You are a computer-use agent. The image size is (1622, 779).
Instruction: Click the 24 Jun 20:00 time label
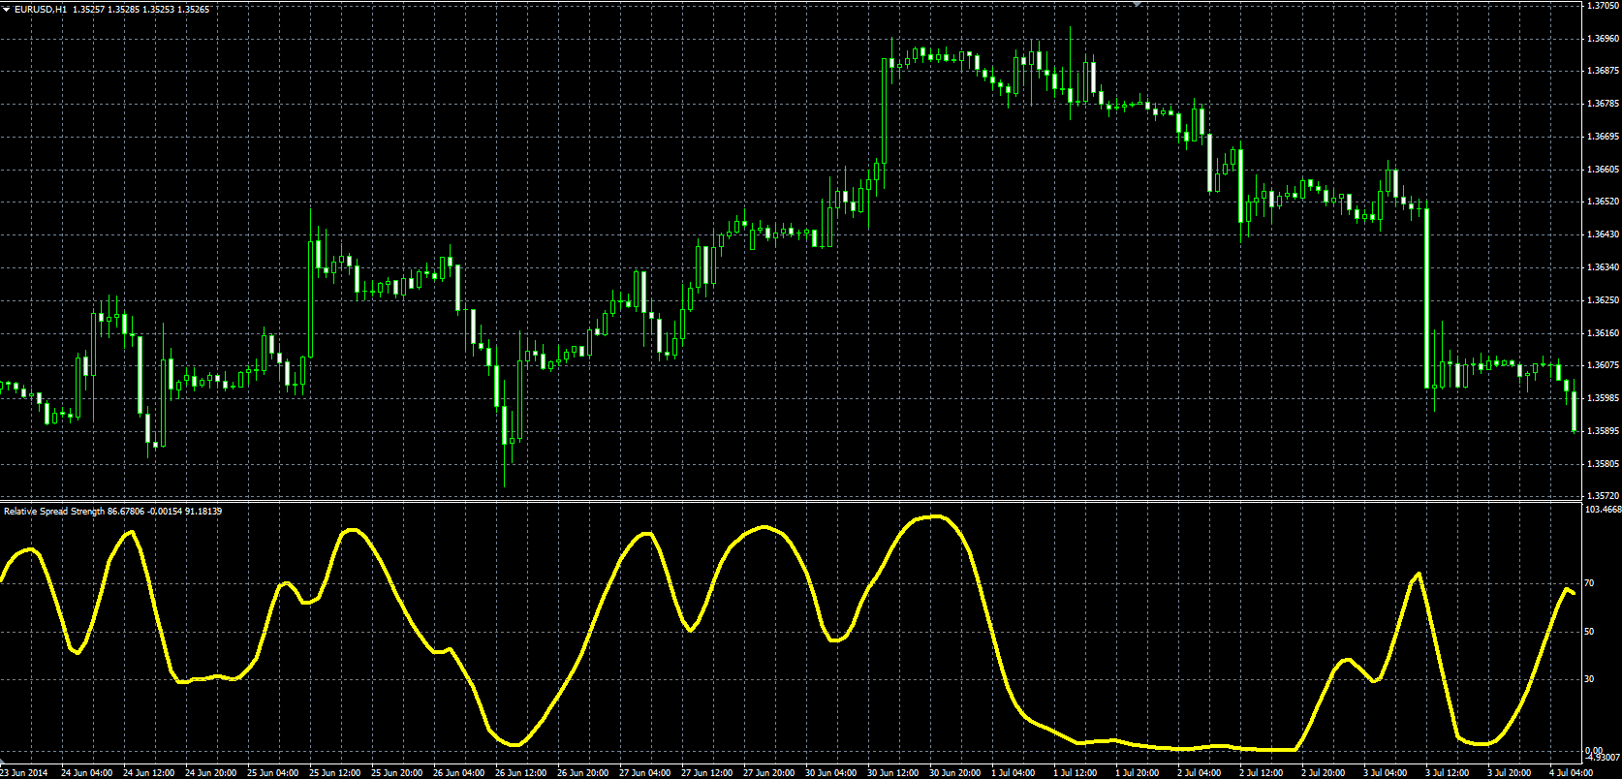click(x=210, y=773)
